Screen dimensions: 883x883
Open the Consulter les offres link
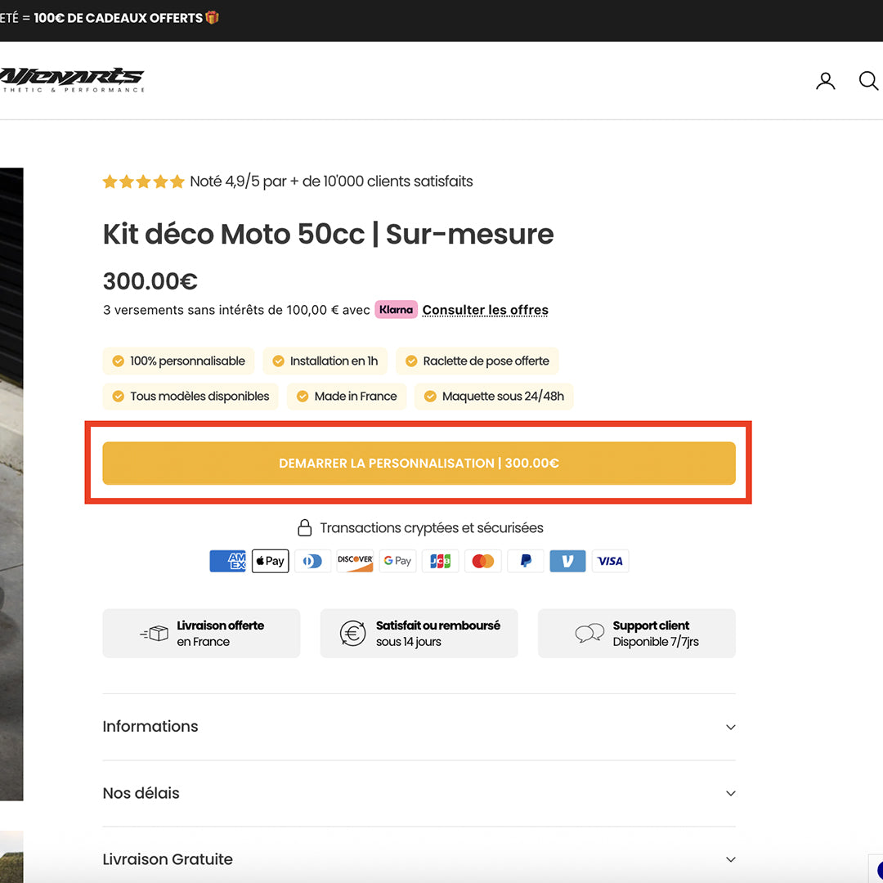click(485, 310)
